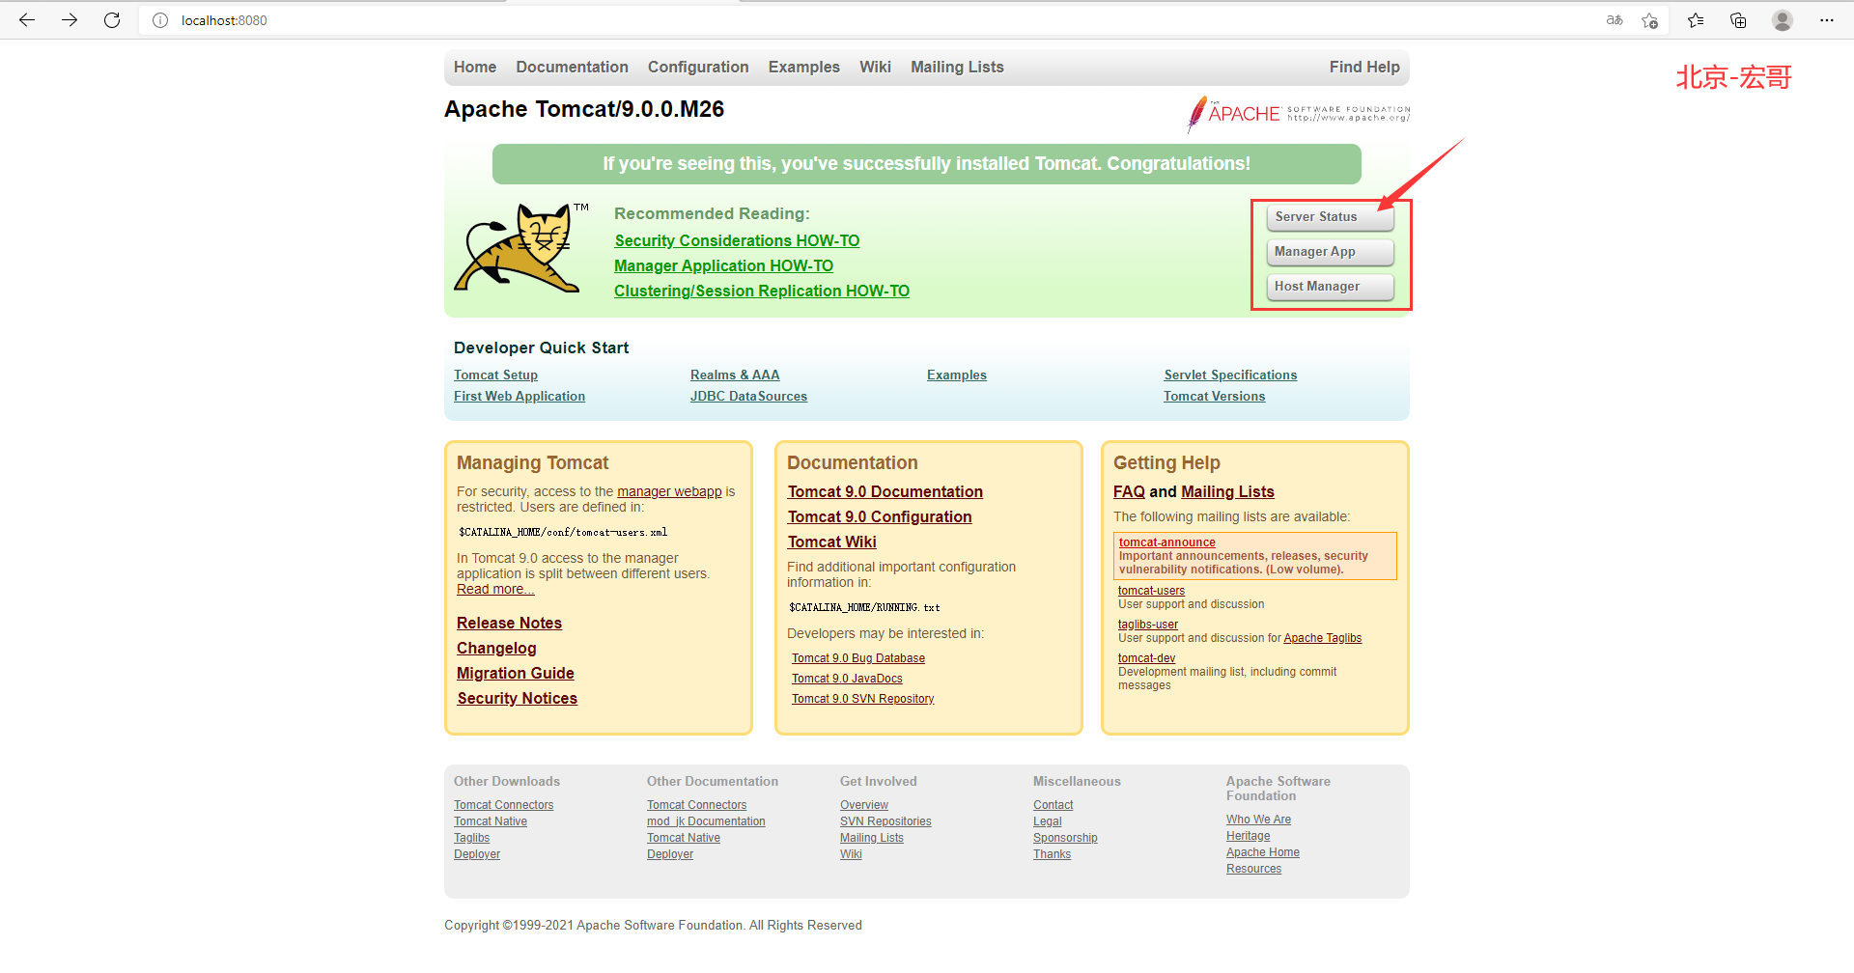Open the Realms & AAA link
The width and height of the screenshot is (1854, 973).
[735, 375]
